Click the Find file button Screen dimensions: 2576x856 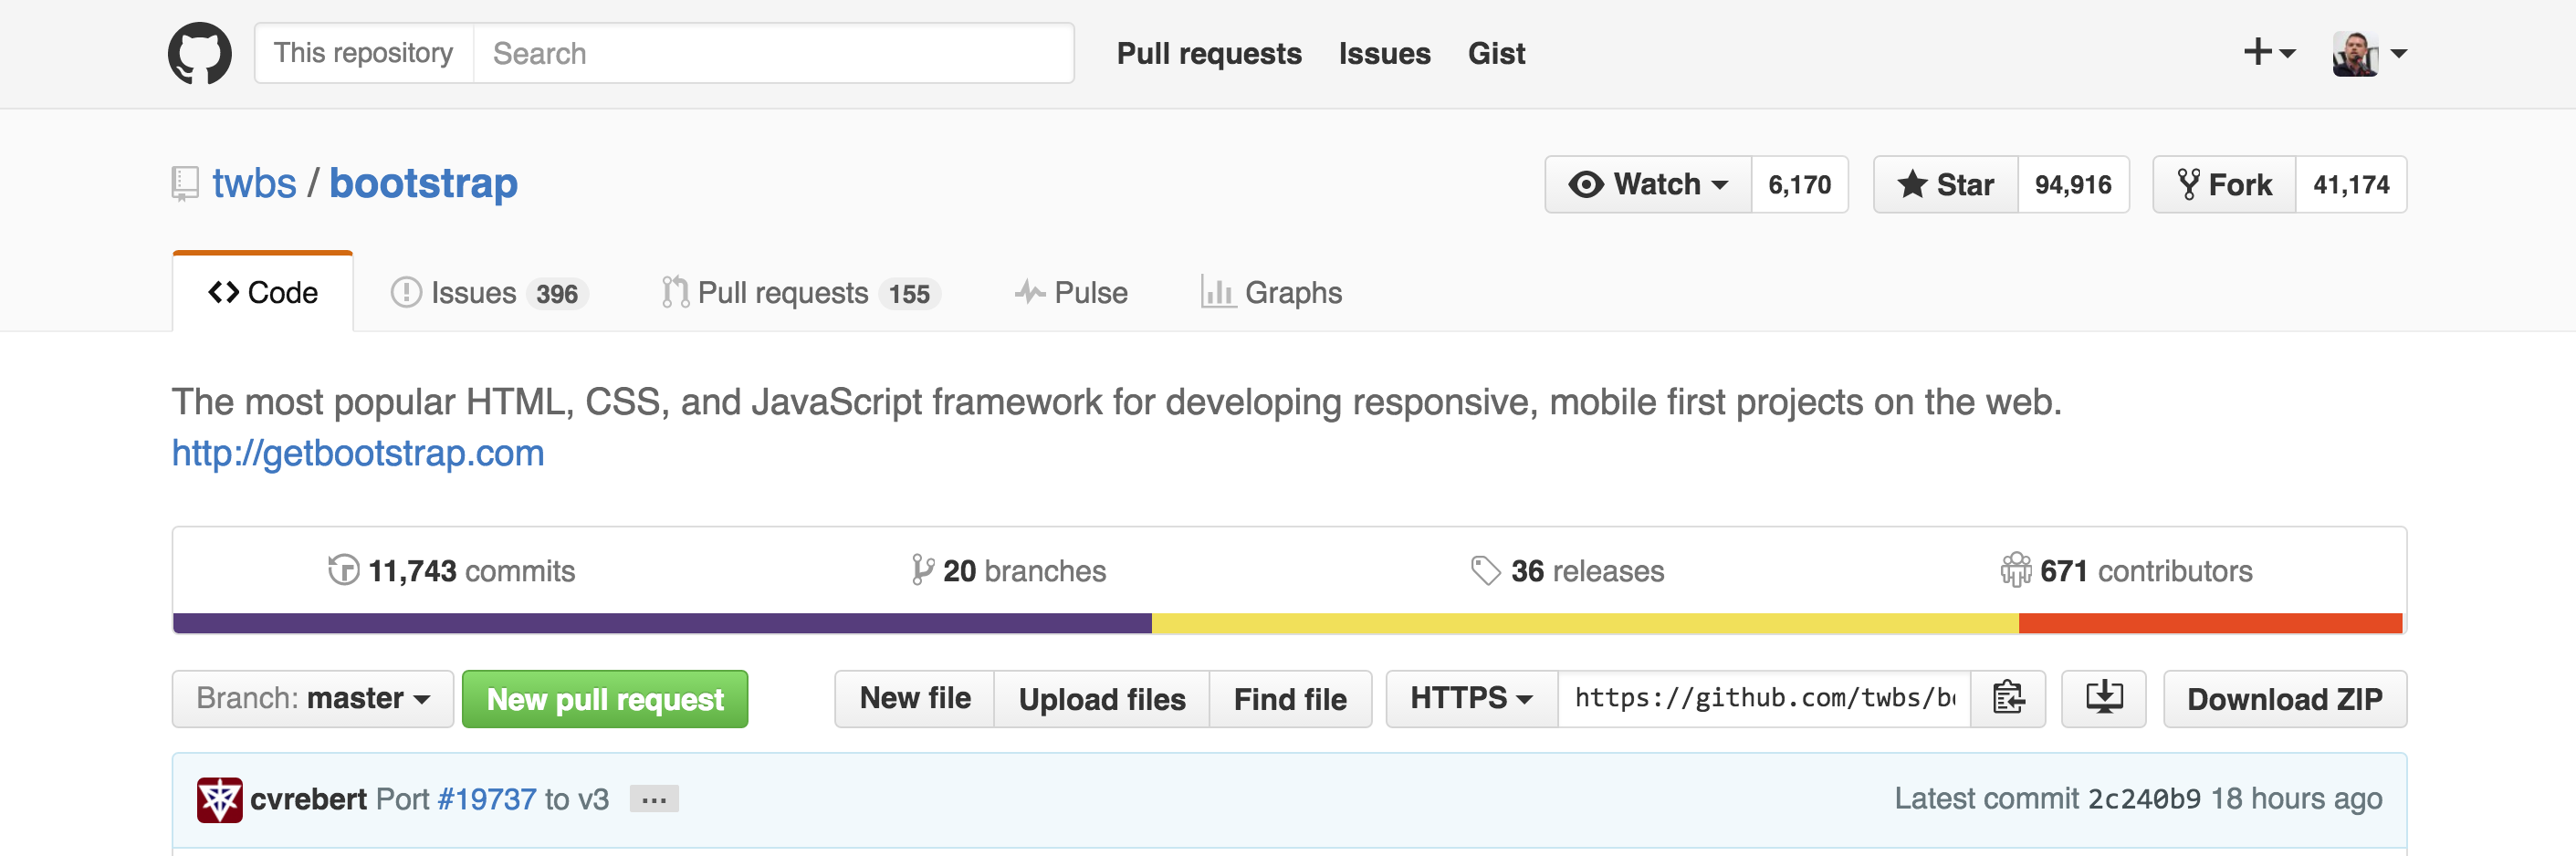(1290, 698)
